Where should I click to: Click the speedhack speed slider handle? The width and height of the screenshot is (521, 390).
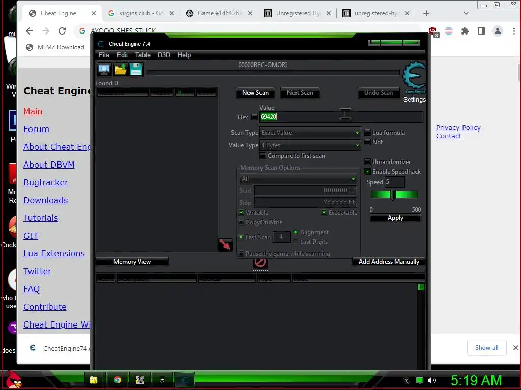(393, 195)
